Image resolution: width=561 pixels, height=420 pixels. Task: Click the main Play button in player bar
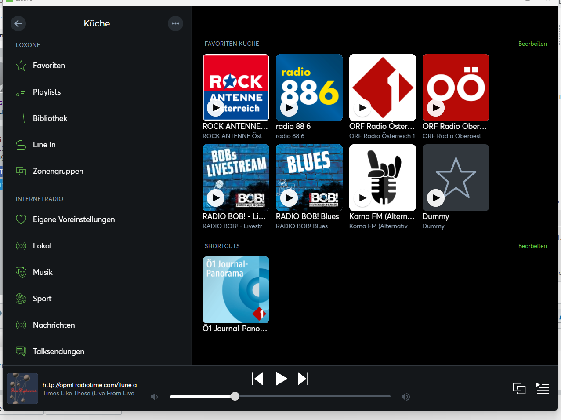click(281, 379)
